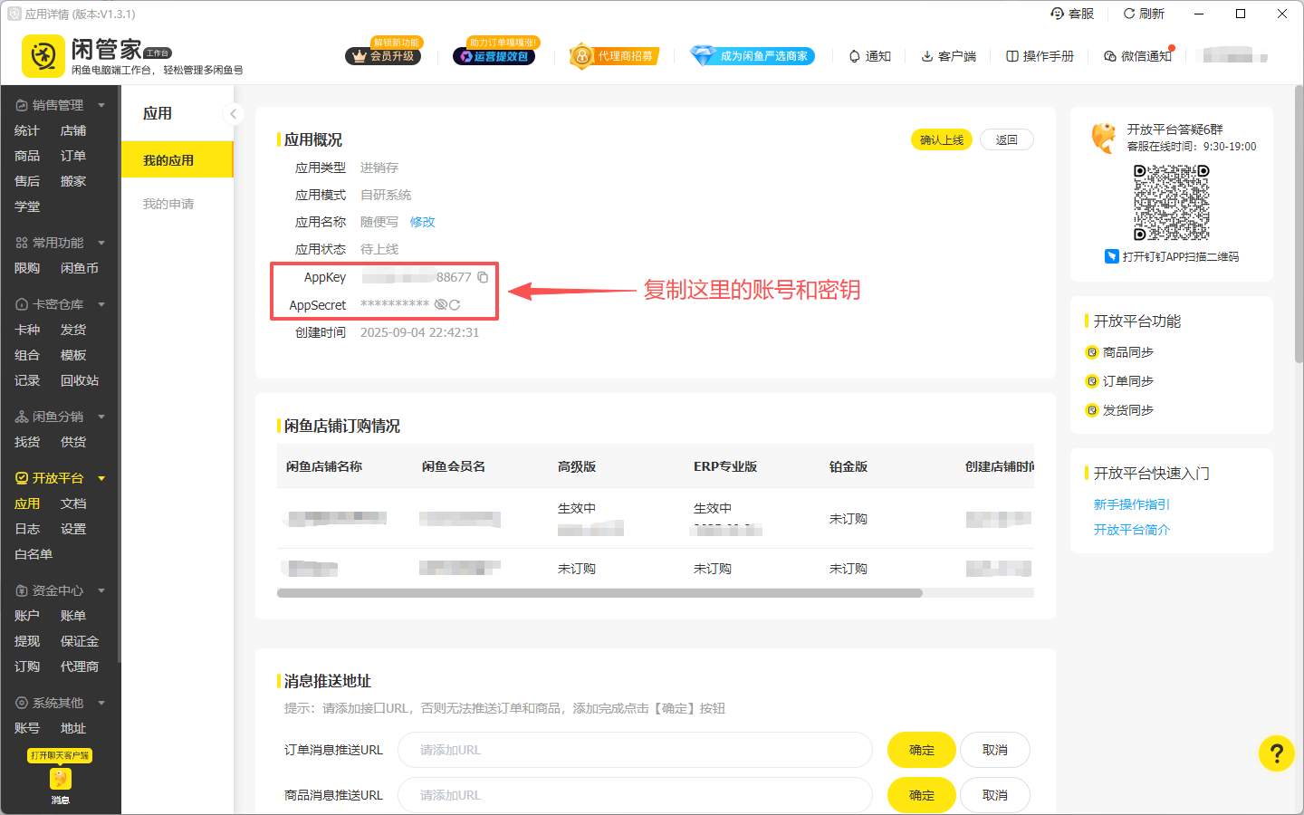1304x815 pixels.
Task: Collapse the 销售管理 section chevron
Action: point(101,104)
